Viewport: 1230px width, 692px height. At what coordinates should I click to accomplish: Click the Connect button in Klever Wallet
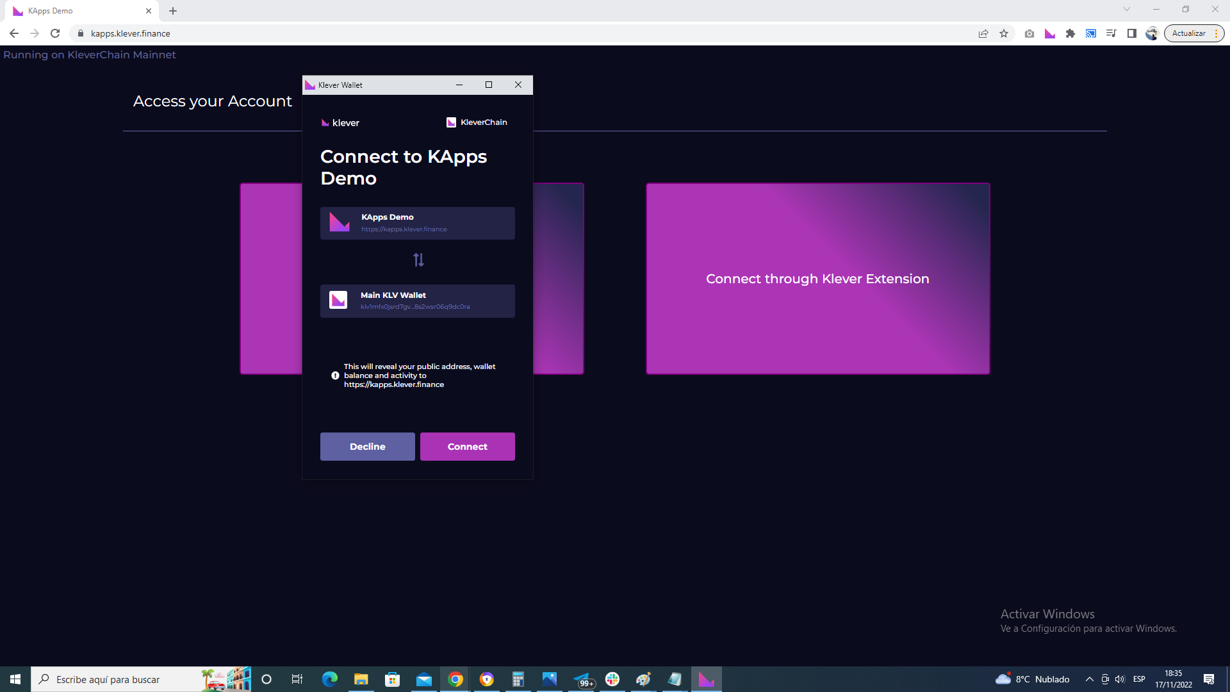coord(467,447)
